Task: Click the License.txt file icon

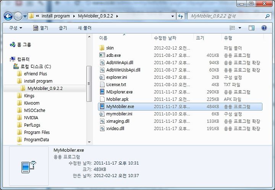Action: pos(102,85)
